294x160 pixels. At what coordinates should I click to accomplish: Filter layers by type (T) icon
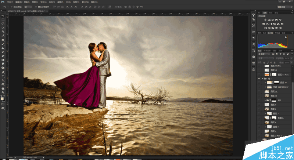tap(280, 54)
